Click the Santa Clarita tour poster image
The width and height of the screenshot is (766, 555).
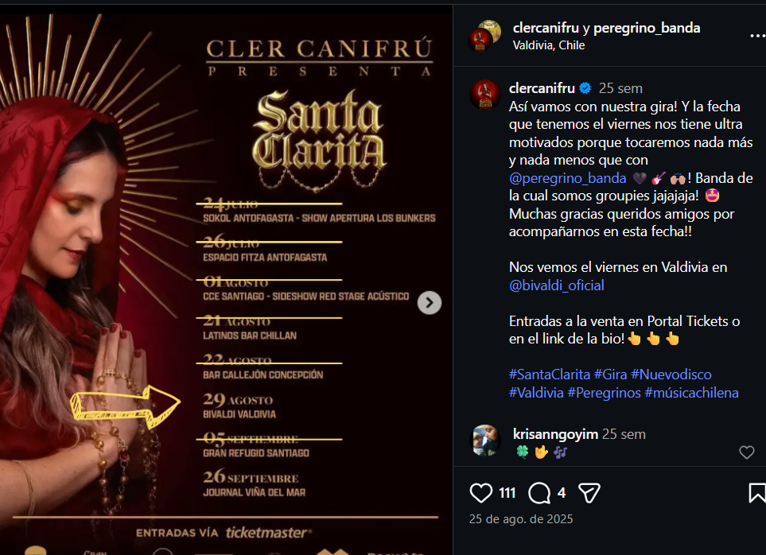pos(226,280)
